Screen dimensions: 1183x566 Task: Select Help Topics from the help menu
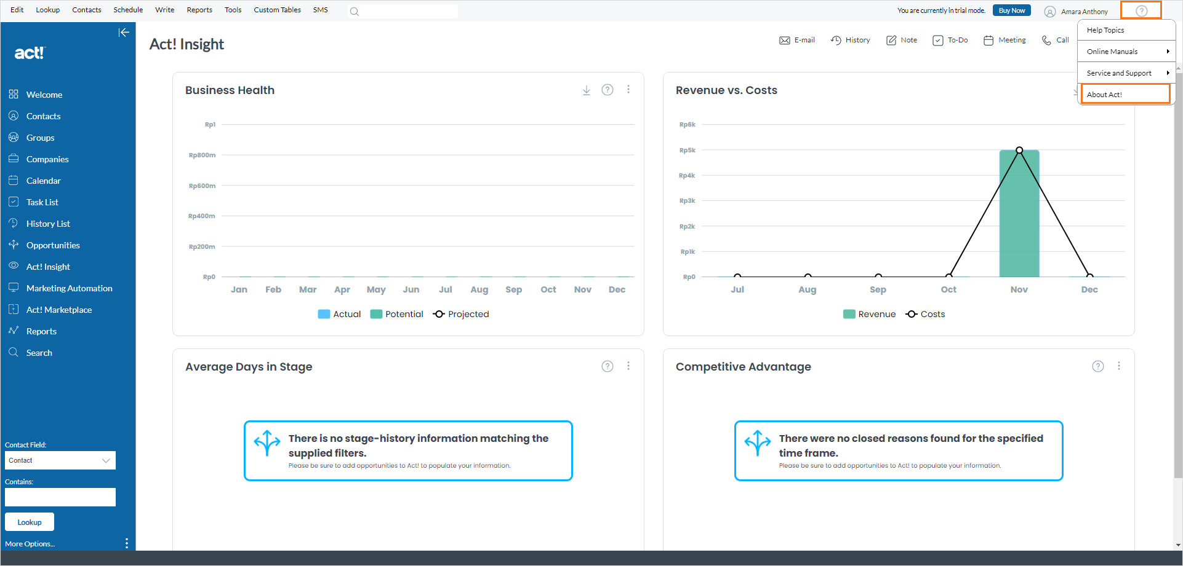[1126, 30]
